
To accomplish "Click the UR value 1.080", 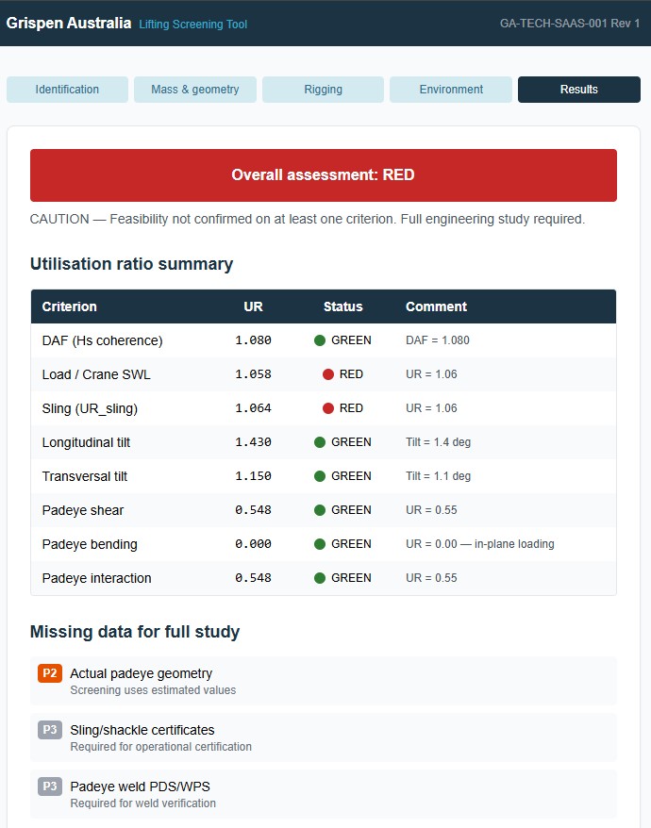I will tap(253, 340).
